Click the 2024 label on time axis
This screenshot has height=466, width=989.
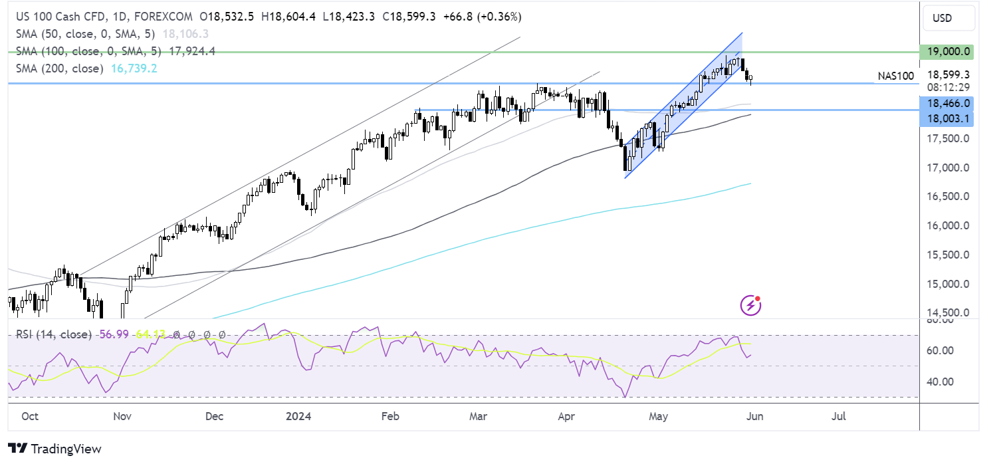[x=297, y=417]
